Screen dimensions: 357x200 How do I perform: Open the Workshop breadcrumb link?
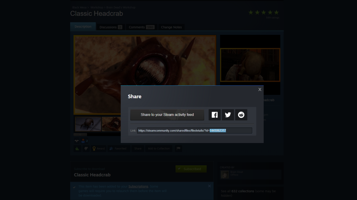point(97,8)
